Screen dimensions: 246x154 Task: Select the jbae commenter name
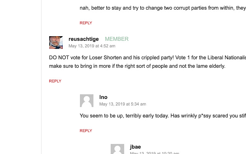(135, 147)
